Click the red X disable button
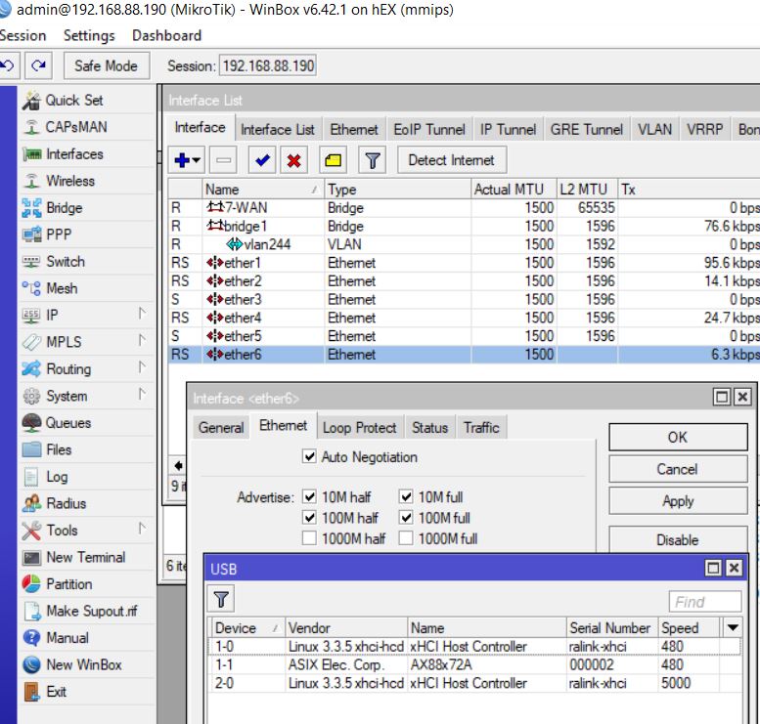The image size is (760, 724). (293, 160)
